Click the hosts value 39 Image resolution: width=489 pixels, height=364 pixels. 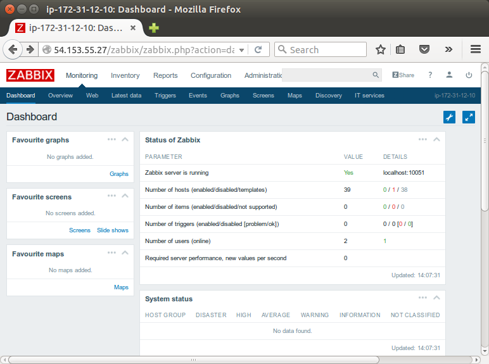[x=347, y=189]
